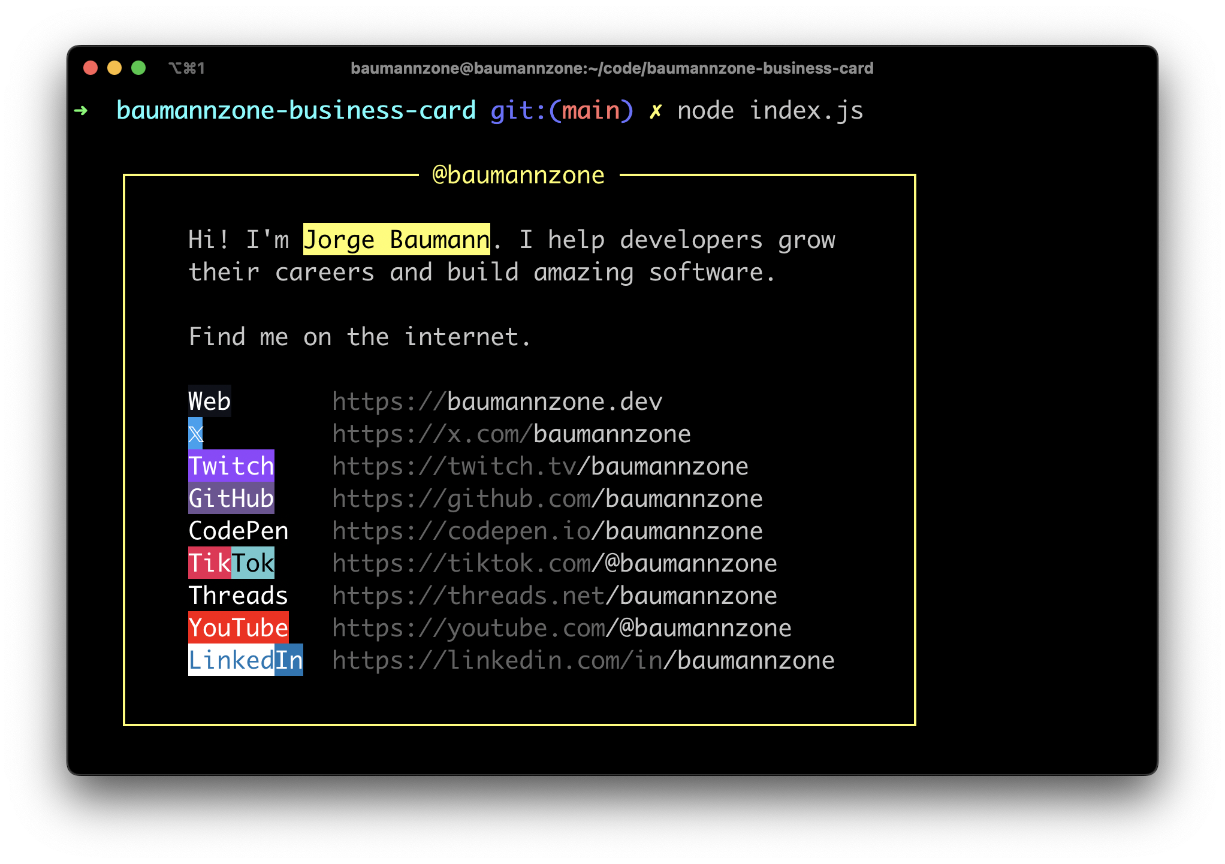
Task: Click the red YouTube label badge
Action: tap(238, 628)
